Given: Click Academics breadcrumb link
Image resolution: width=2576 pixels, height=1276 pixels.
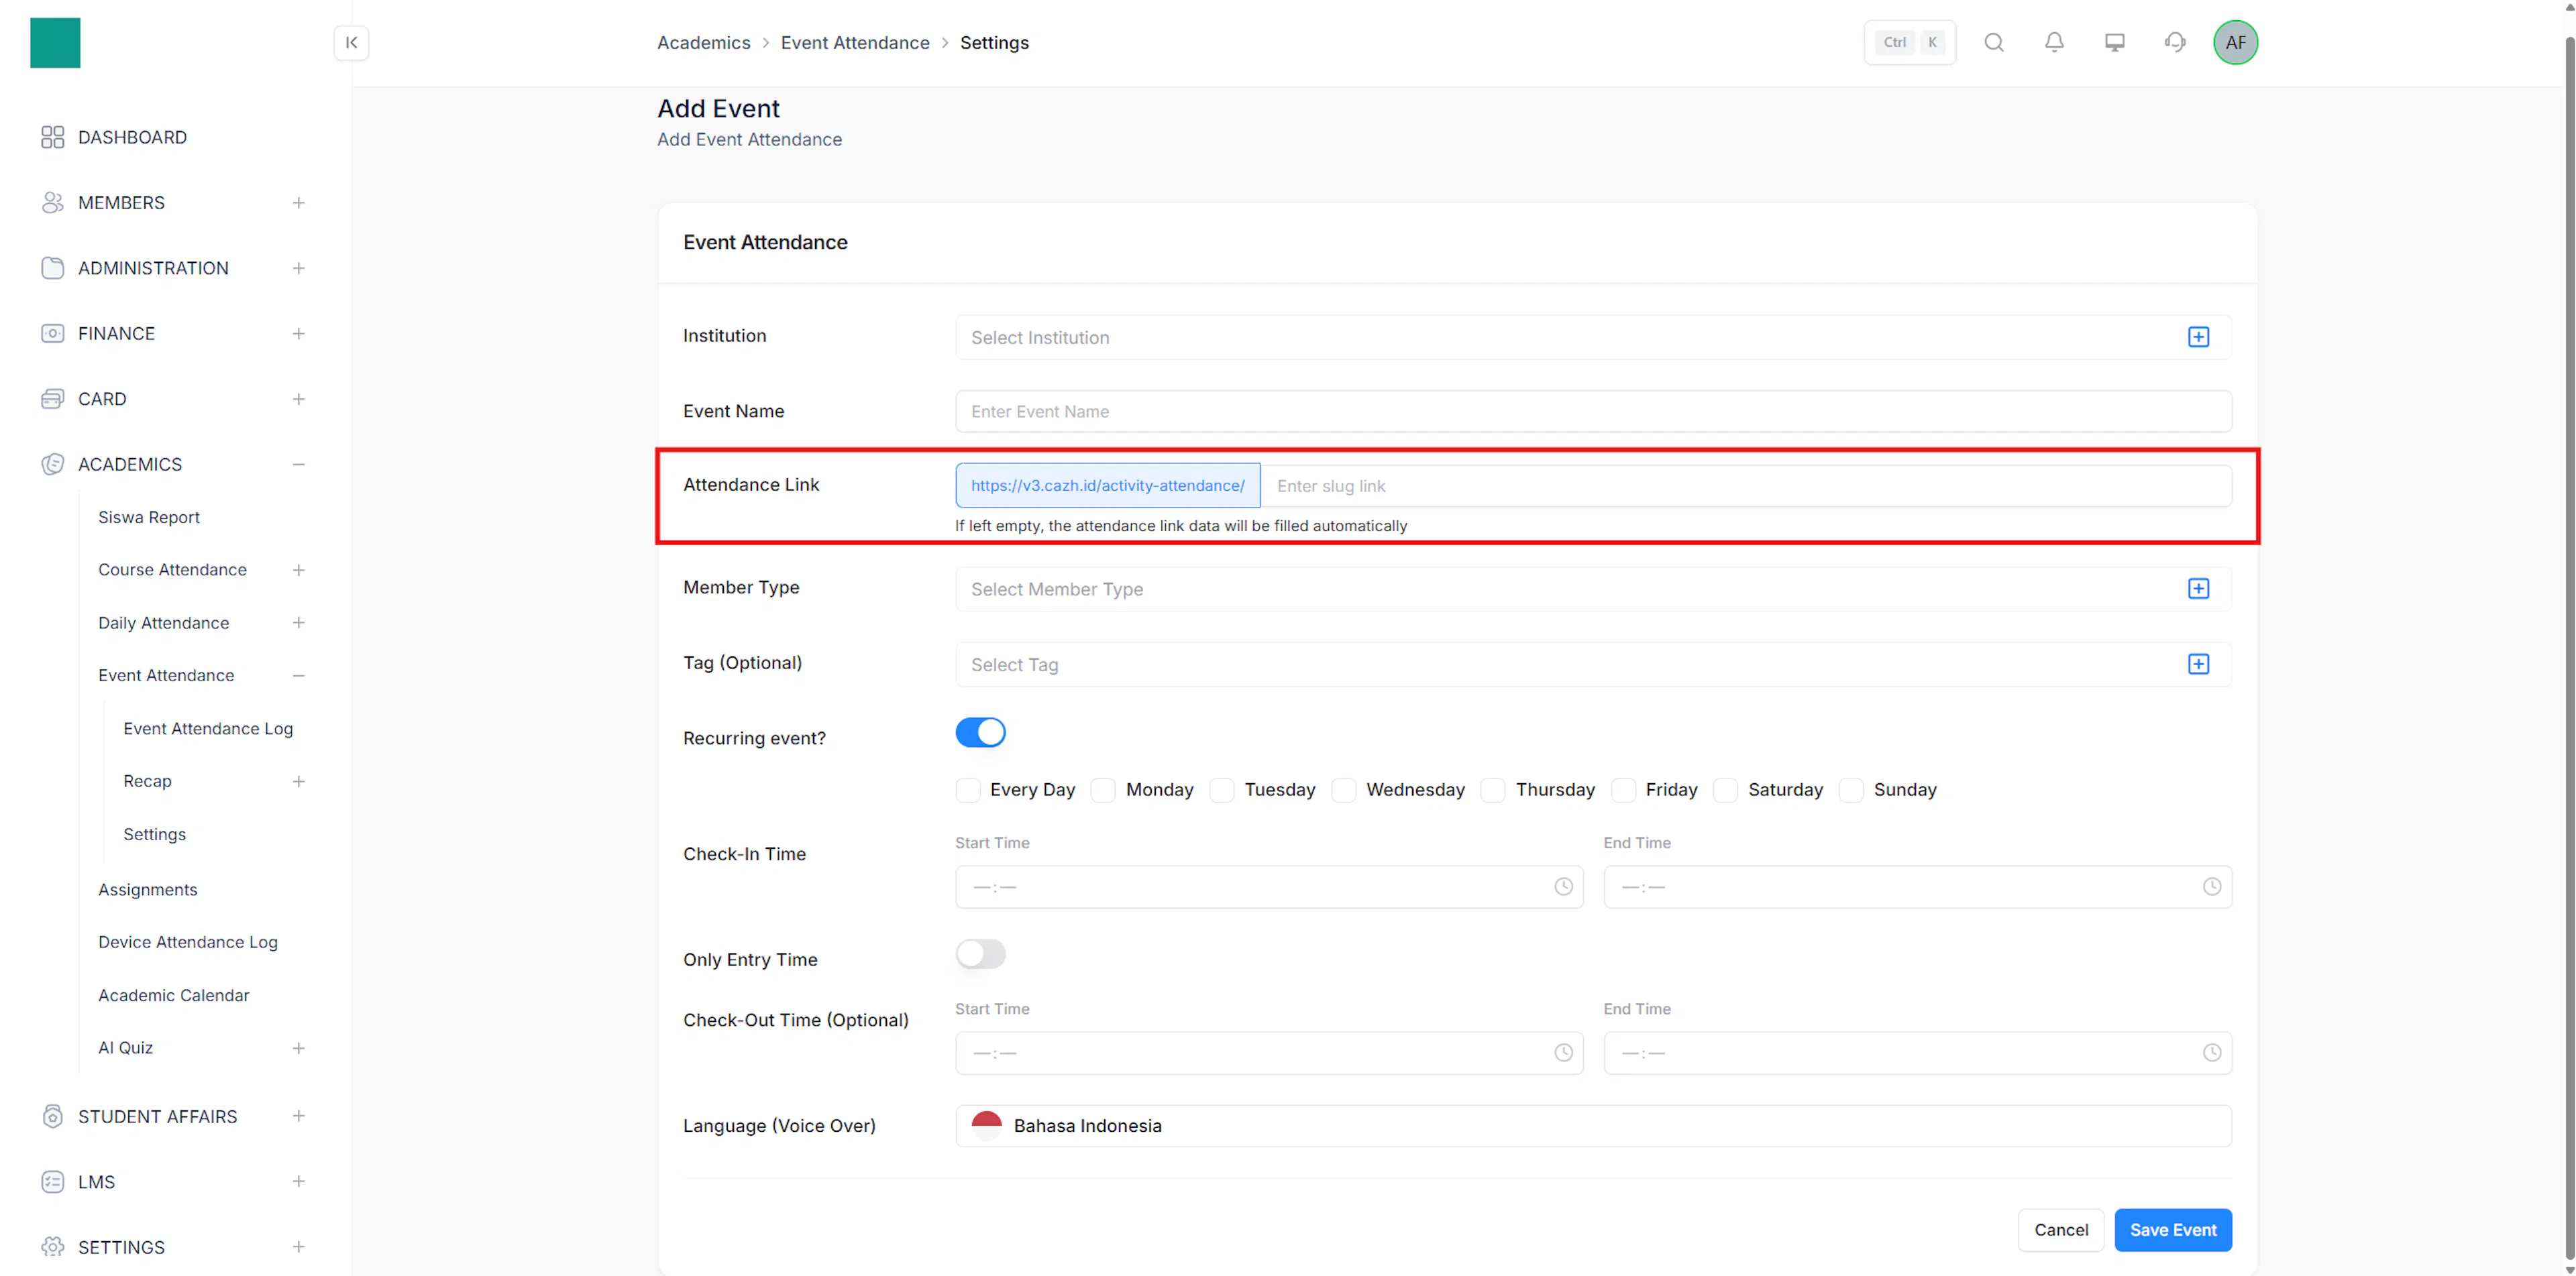Looking at the screenshot, I should click(704, 42).
